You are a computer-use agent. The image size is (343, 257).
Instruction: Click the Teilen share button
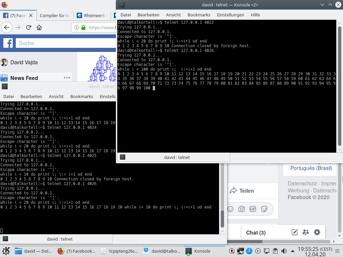tap(242, 191)
